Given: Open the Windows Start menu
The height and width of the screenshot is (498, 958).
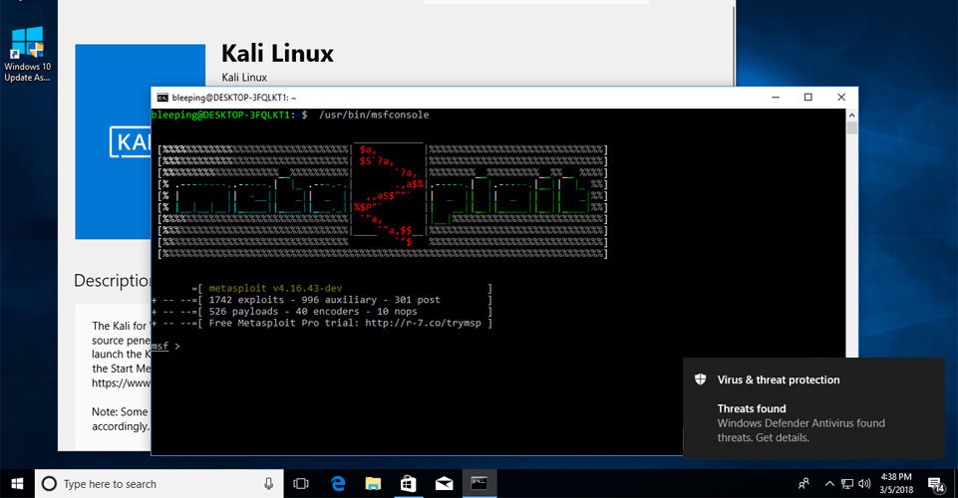Looking at the screenshot, I should click(x=17, y=483).
